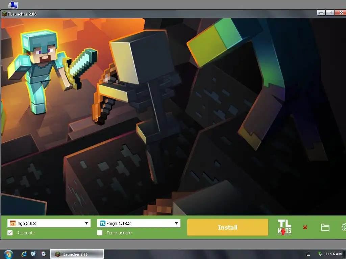Open the Windows Start menu

(x=8, y=254)
